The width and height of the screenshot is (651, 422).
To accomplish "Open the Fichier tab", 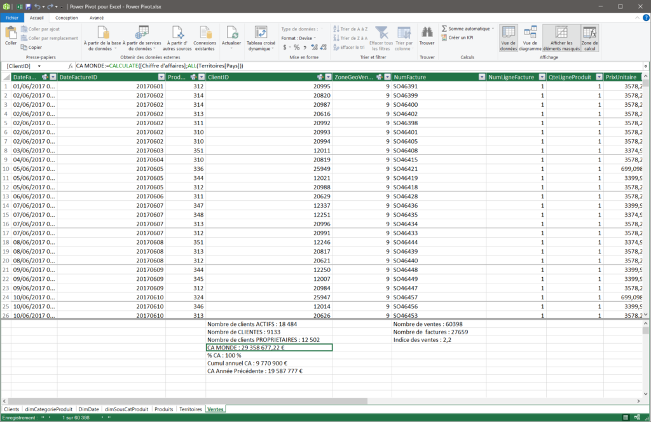I will 12,18.
